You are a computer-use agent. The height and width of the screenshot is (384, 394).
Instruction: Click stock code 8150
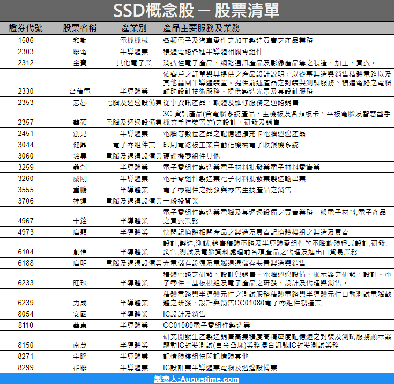26,345
